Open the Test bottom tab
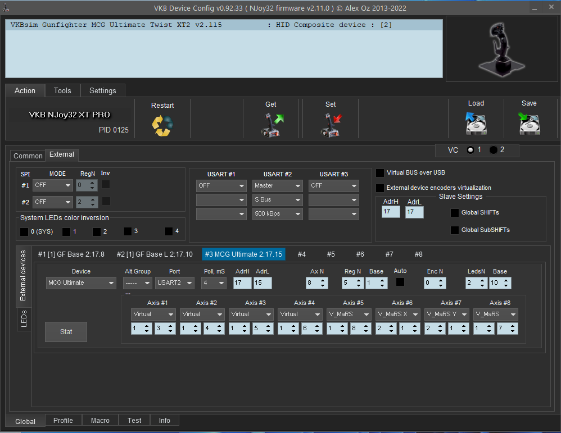 (x=134, y=421)
